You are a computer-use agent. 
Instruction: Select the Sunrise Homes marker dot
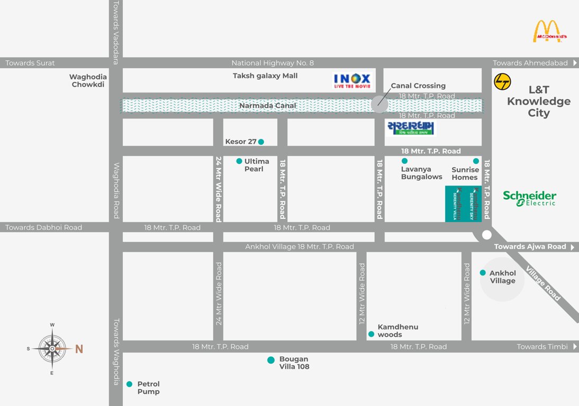(476, 161)
